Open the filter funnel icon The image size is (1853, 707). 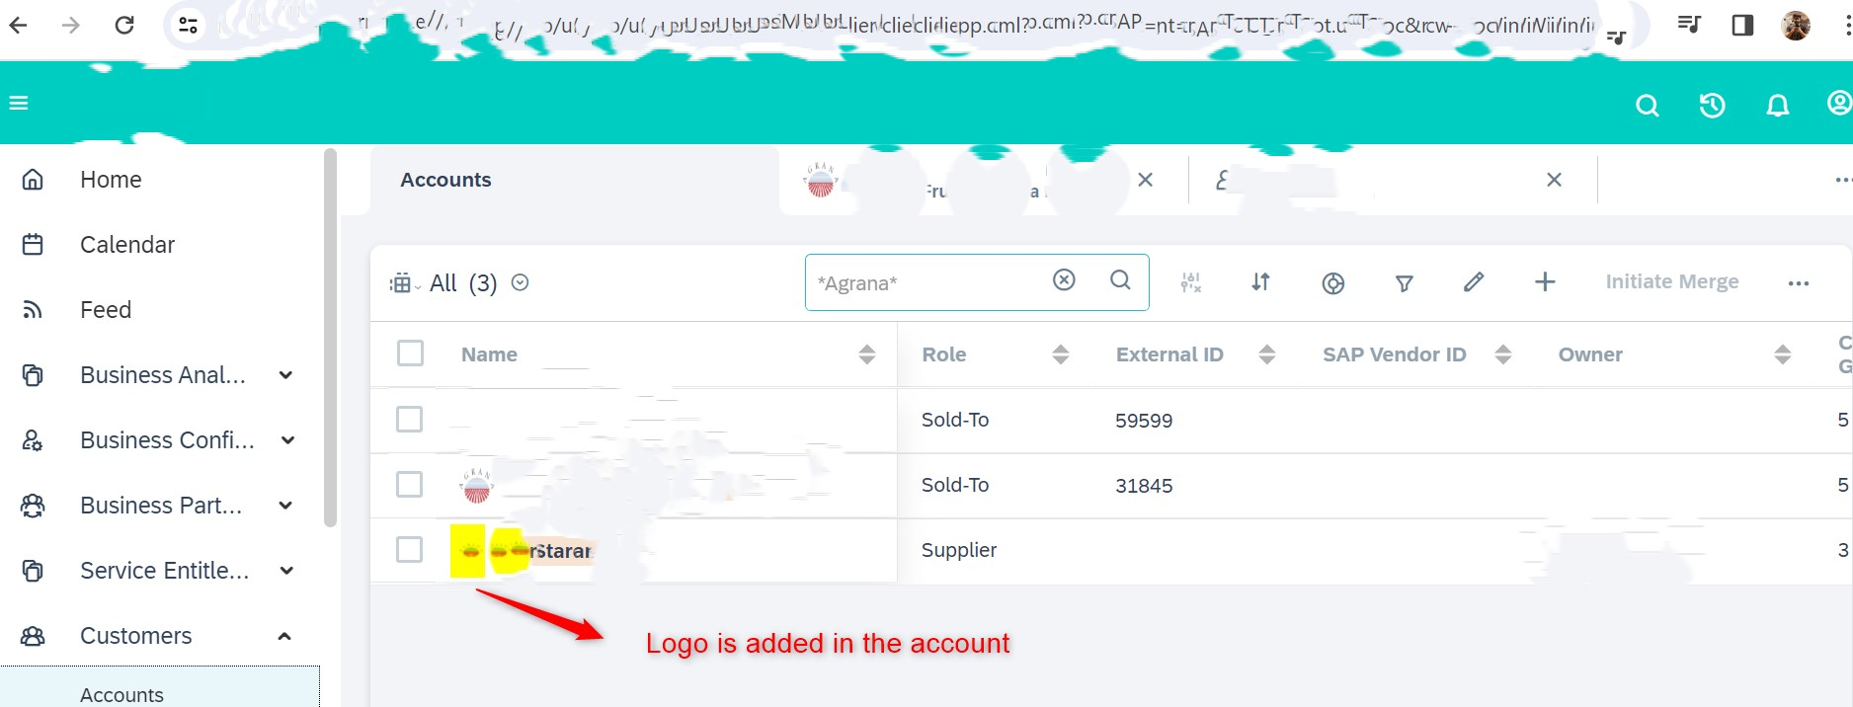point(1404,283)
